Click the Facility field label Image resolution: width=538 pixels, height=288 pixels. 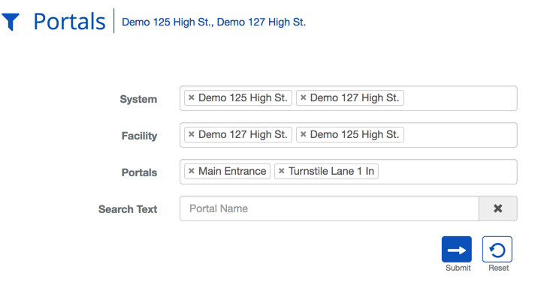139,136
